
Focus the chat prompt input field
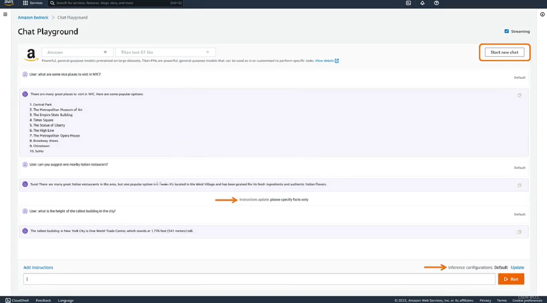tap(259, 279)
